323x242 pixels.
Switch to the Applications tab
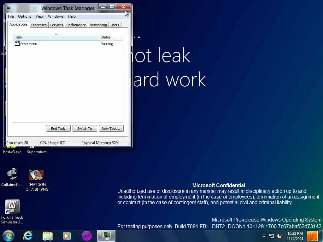coord(19,24)
